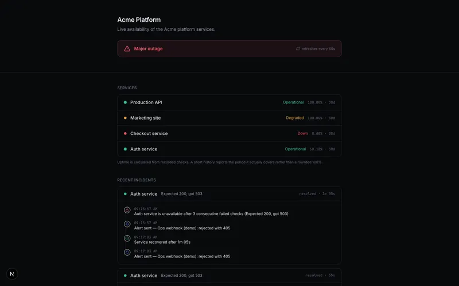The image size is (459, 286).
Task: Click the red status dot for Checkout service
Action: [125, 133]
